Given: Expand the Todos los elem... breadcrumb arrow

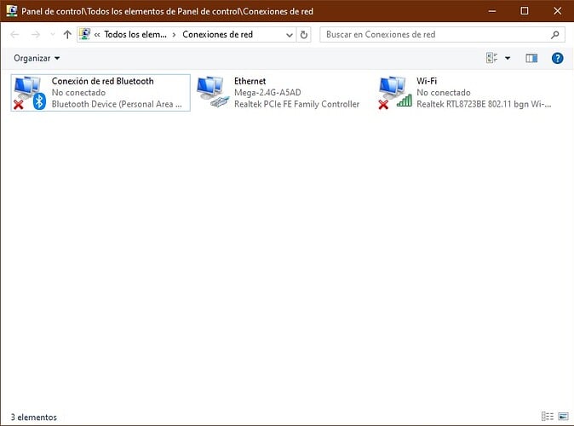Looking at the screenshot, I should pos(174,35).
